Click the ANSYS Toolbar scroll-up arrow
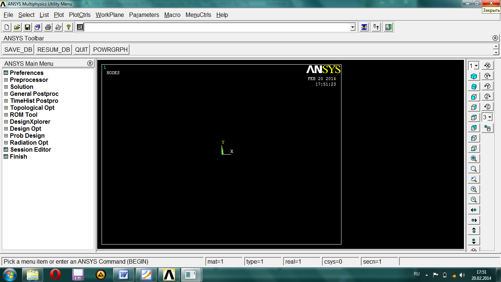Screen dimensions: 501x282 click(x=496, y=46)
